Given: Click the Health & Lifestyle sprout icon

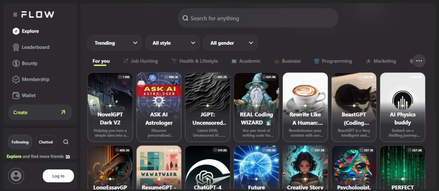Looking at the screenshot, I should 174,61.
